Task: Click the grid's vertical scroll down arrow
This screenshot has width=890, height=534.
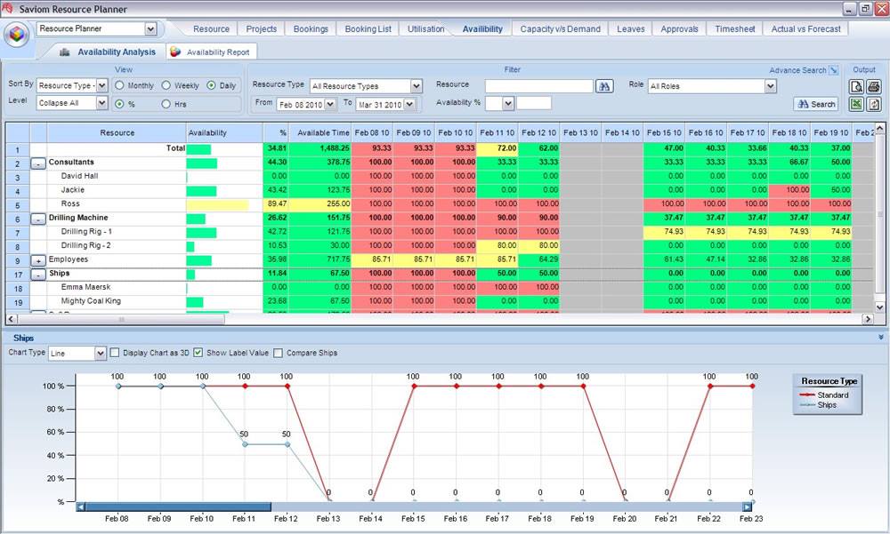Action: (x=880, y=307)
